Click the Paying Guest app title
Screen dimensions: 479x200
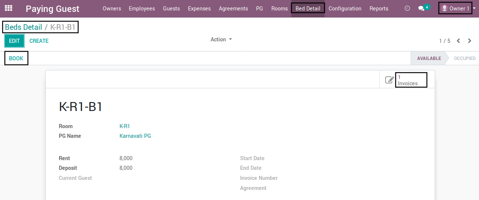point(52,9)
